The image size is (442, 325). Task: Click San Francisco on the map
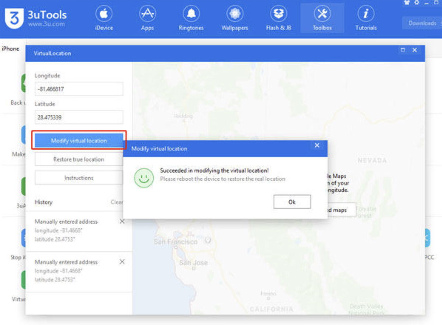pos(176,242)
